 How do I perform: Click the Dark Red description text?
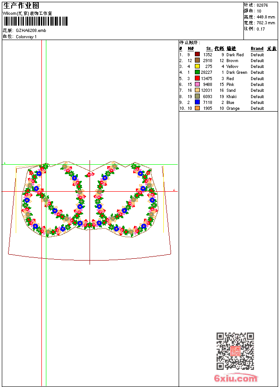[x=235, y=55]
